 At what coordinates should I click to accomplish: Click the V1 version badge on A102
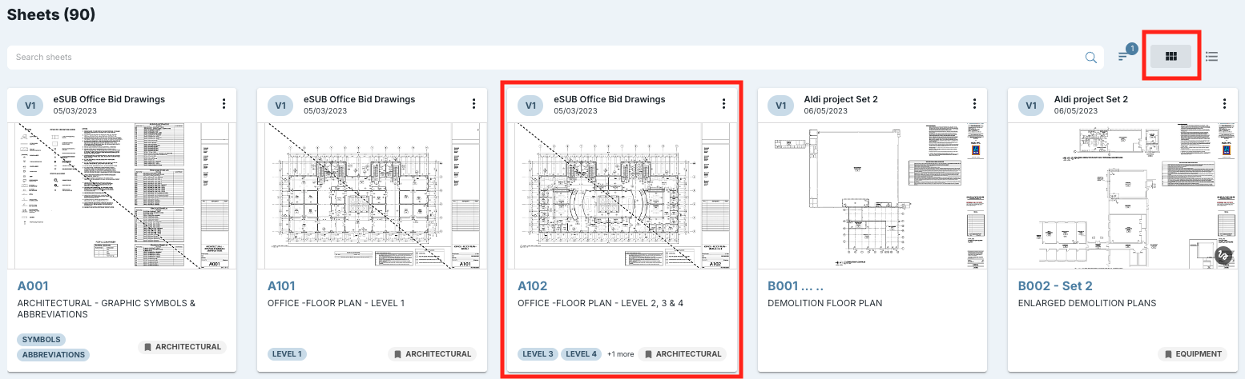[530, 105]
